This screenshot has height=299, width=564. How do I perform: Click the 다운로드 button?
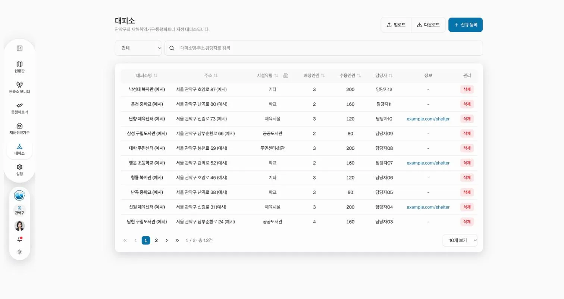click(428, 25)
